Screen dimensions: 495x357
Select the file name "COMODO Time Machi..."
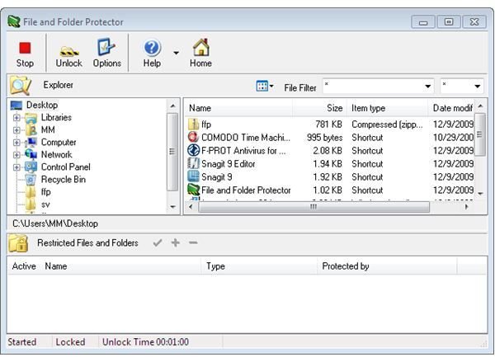245,138
